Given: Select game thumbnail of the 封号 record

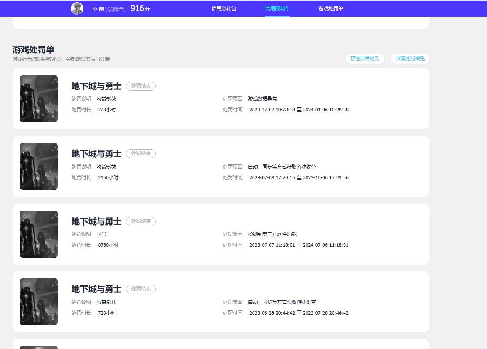Looking at the screenshot, I should pos(39,234).
